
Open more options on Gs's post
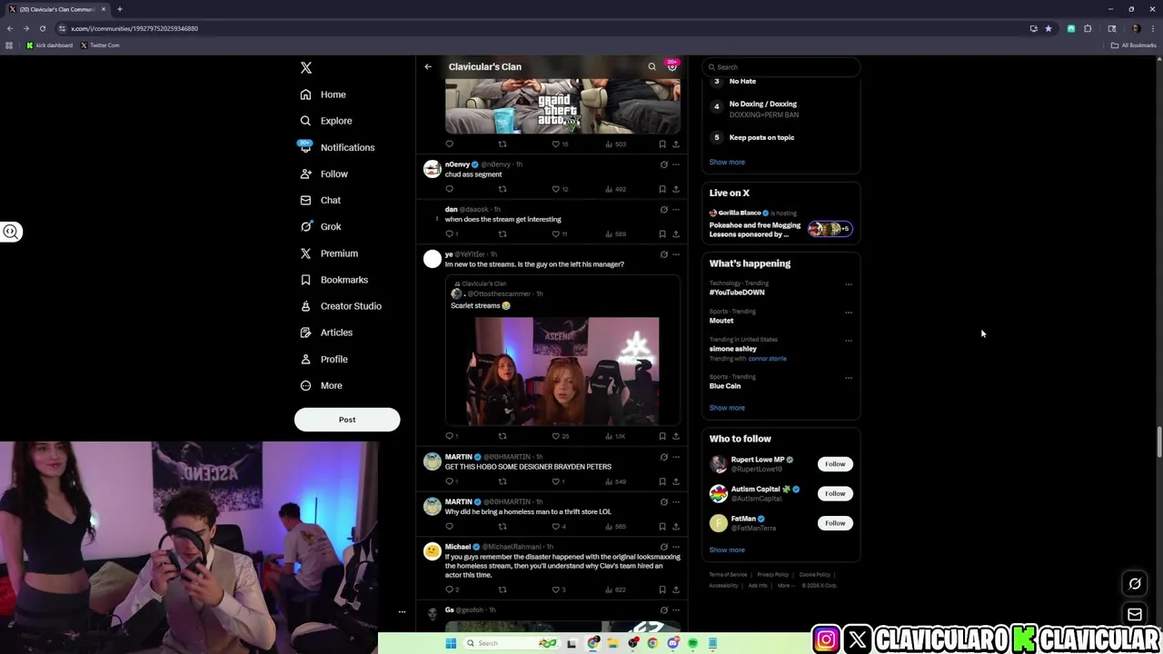(x=676, y=610)
